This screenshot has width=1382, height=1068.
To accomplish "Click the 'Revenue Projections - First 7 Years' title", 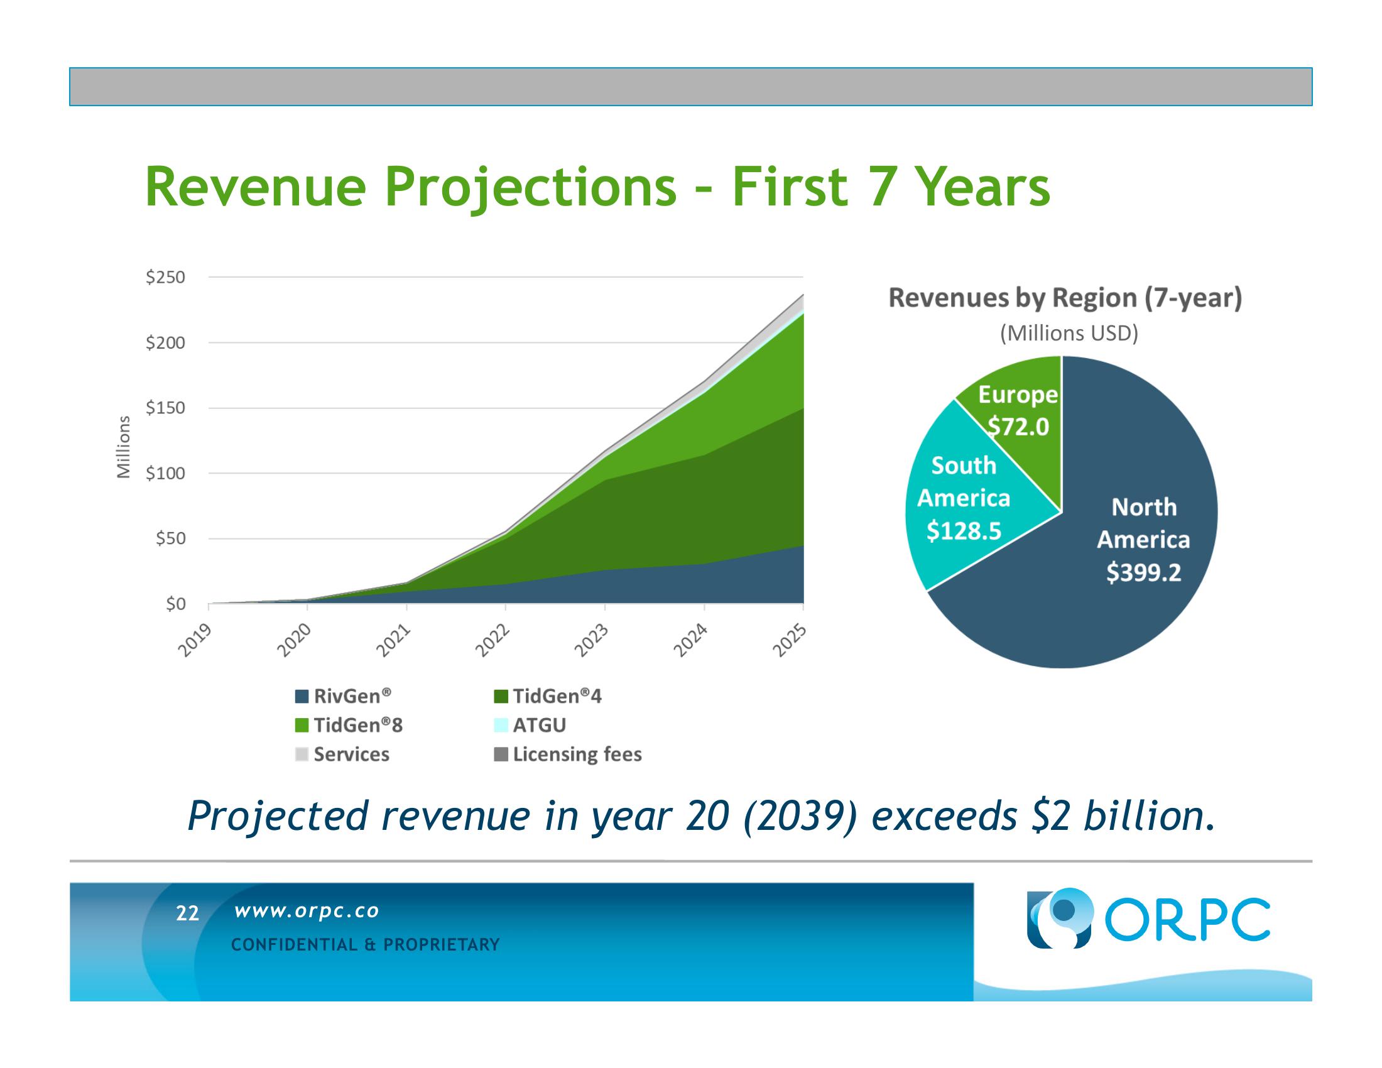I will [598, 188].
